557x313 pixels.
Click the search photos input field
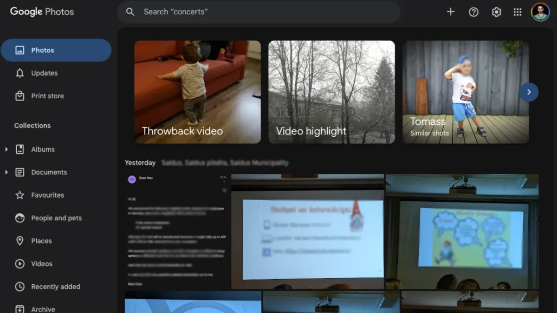(x=265, y=12)
